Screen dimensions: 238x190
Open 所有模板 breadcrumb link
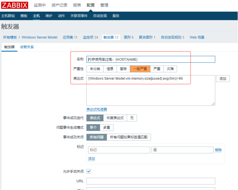pos(10,37)
